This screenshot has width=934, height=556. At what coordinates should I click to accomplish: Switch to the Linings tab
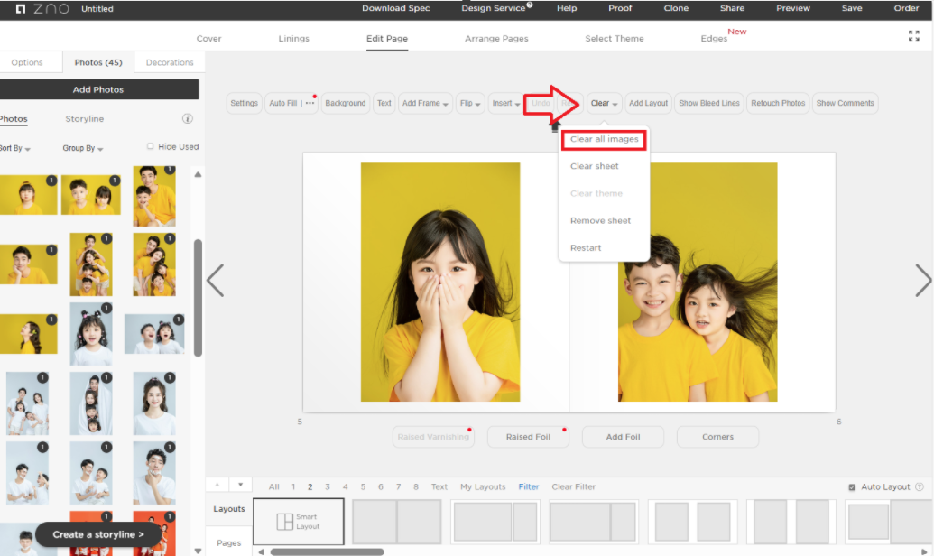click(293, 38)
